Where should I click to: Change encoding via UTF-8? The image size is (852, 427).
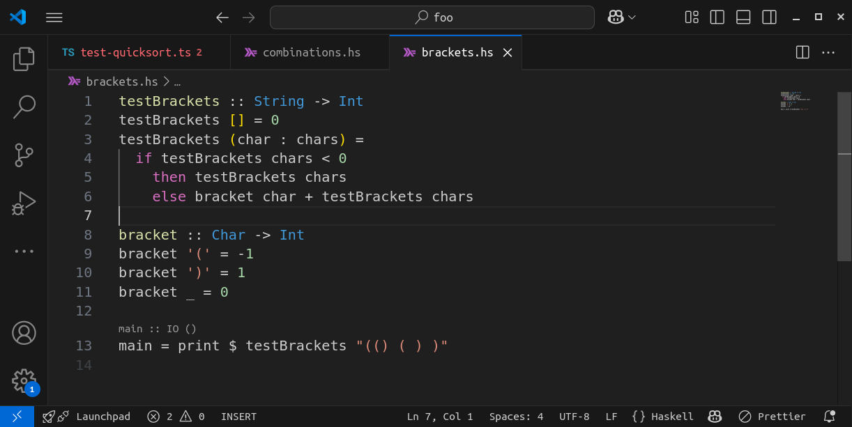574,417
